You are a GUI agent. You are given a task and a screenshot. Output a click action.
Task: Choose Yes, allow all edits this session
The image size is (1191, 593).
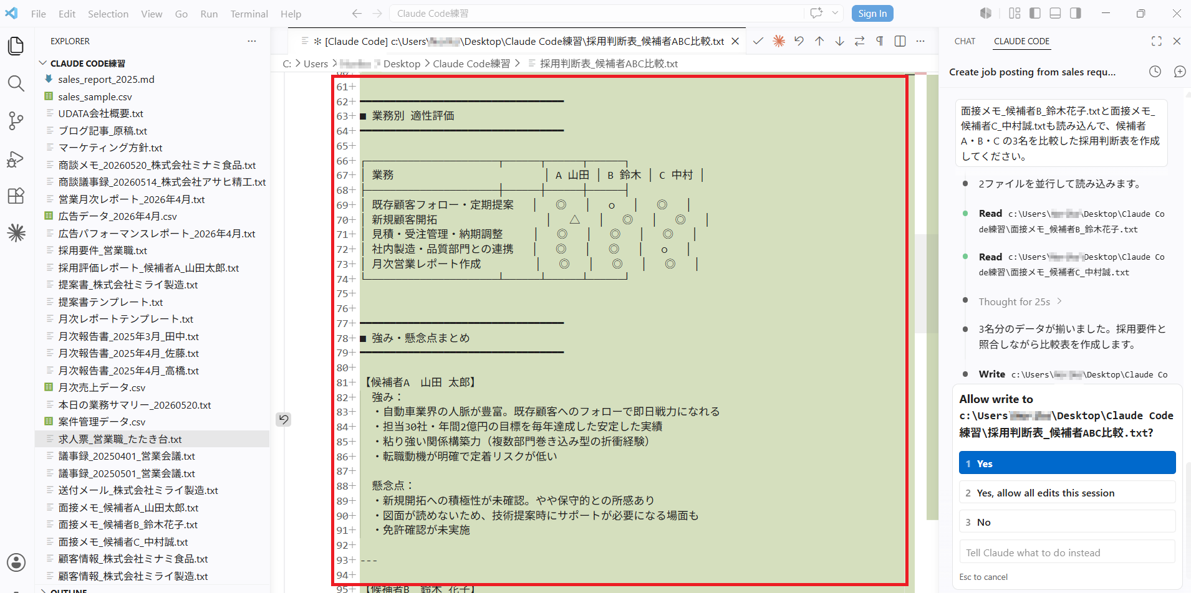pos(1067,492)
